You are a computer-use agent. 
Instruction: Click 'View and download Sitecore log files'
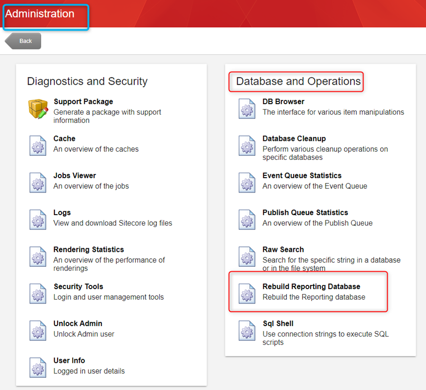point(113,223)
